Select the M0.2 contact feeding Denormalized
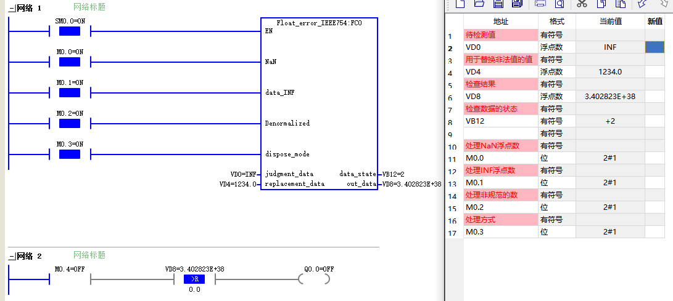This screenshot has width=673, height=301. pyautogui.click(x=70, y=124)
